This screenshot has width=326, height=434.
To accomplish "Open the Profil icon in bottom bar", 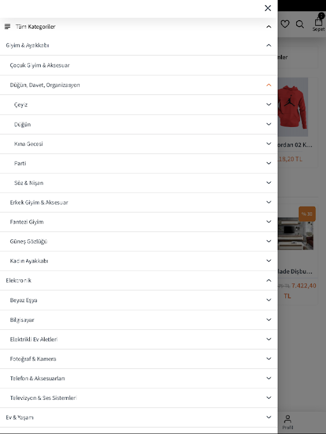I will point(287,421).
